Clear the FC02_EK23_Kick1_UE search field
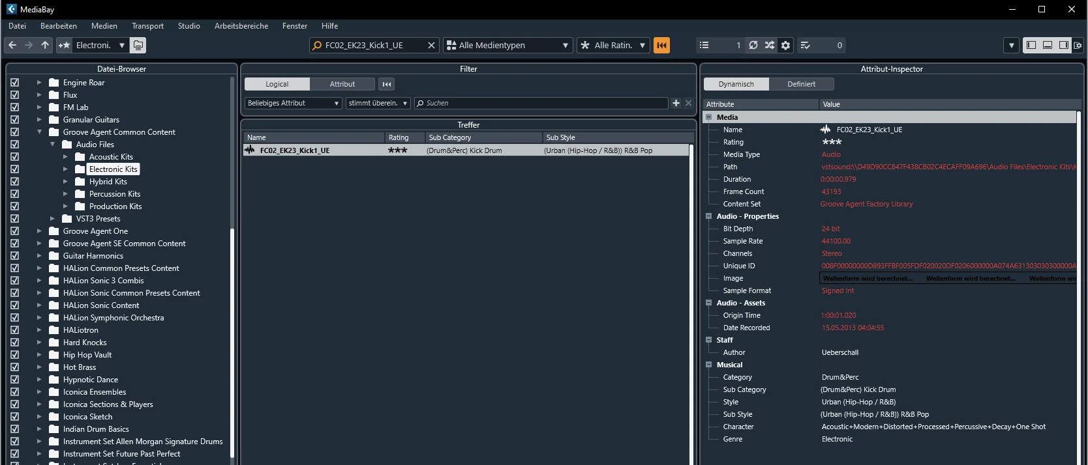Image resolution: width=1088 pixels, height=465 pixels. pyautogui.click(x=431, y=45)
